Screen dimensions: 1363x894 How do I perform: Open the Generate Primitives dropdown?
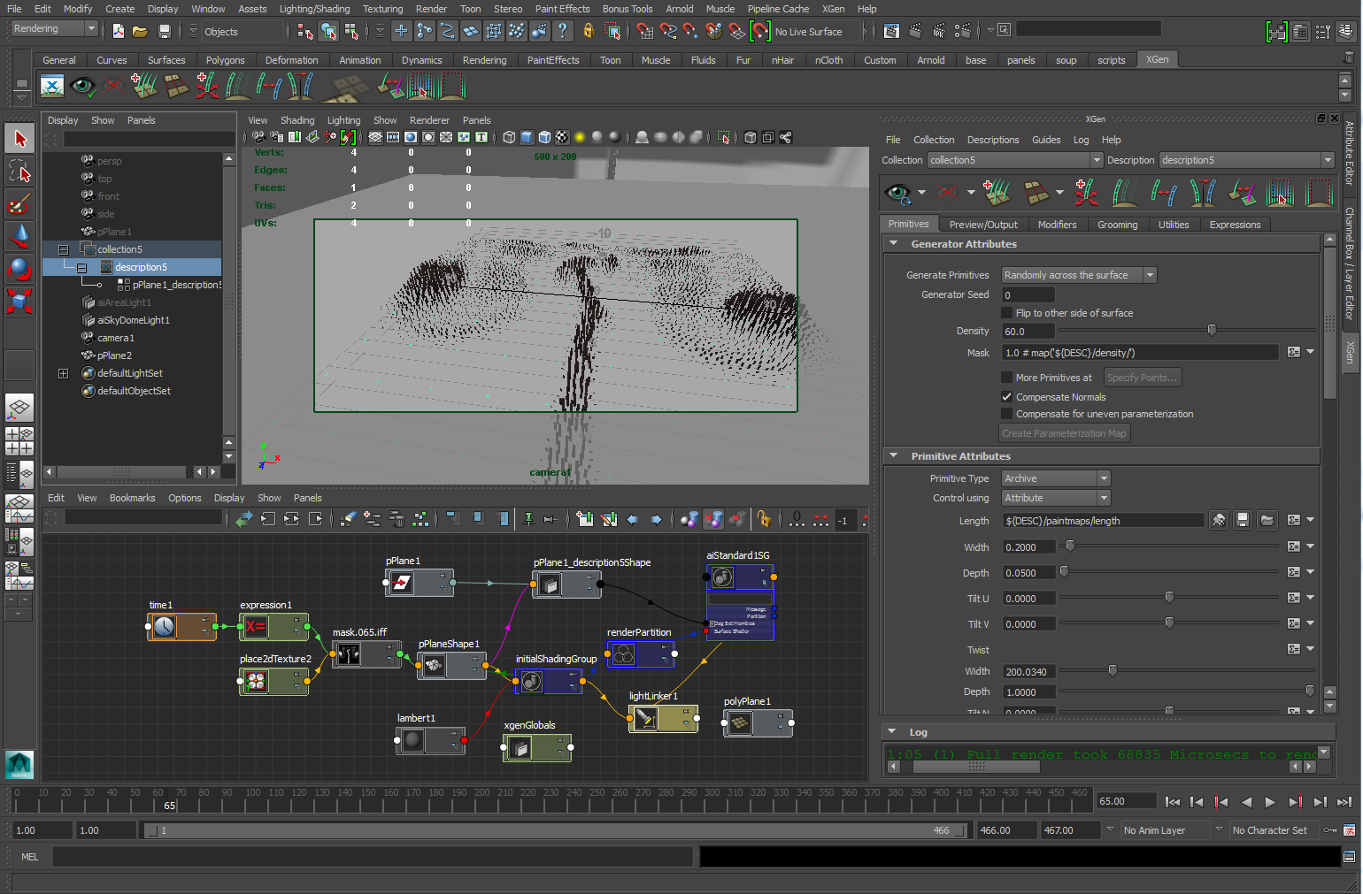click(1079, 275)
